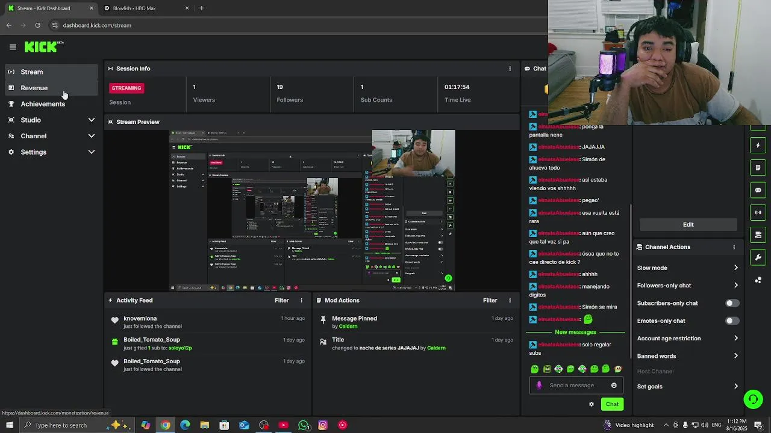Open File Explorer from the taskbar
Image resolution: width=771 pixels, height=433 pixels.
204,425
